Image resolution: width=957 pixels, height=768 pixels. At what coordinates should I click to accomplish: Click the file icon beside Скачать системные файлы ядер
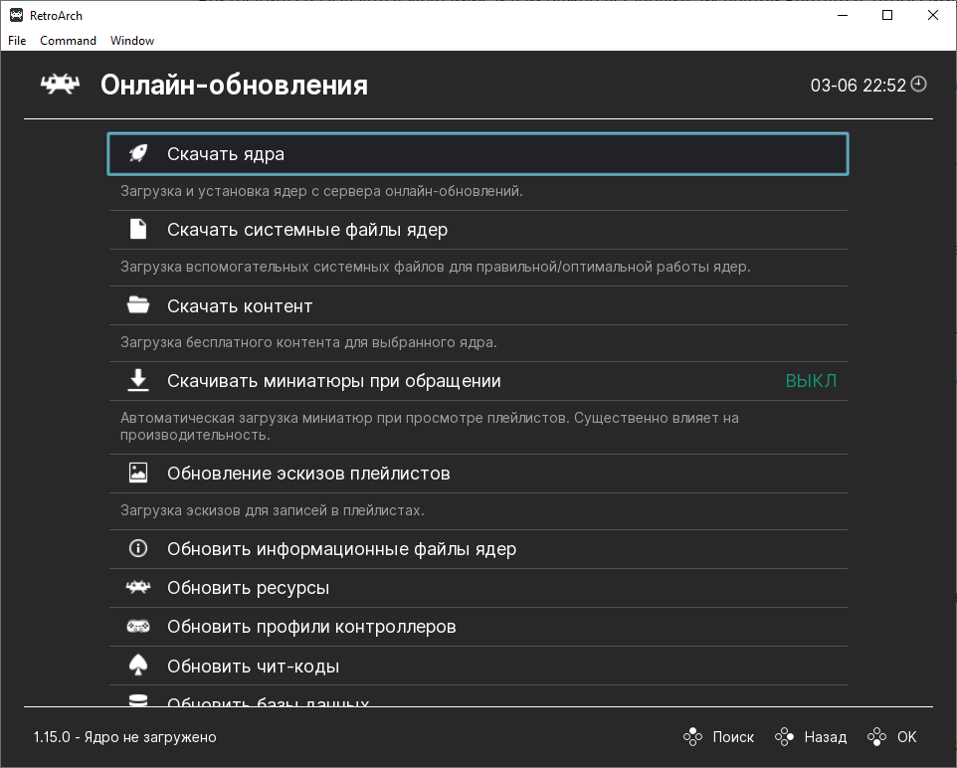[x=138, y=229]
